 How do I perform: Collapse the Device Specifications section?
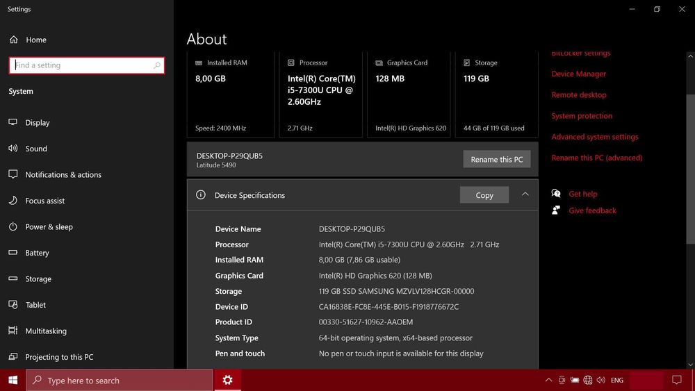point(525,195)
